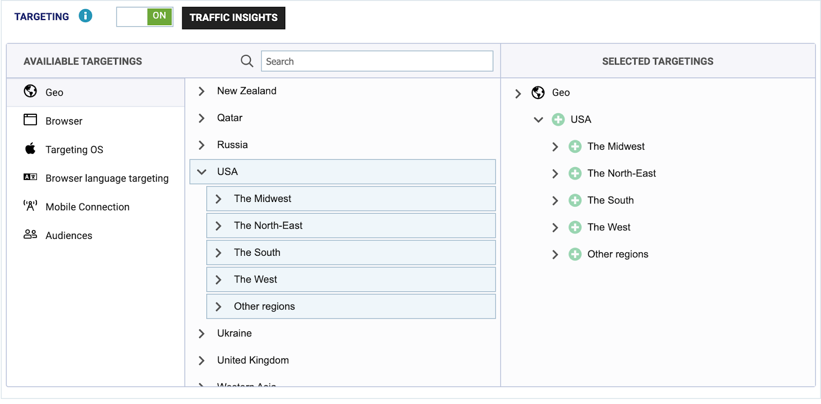Expand the New Zealand country row
The width and height of the screenshot is (821, 404).
coord(202,91)
